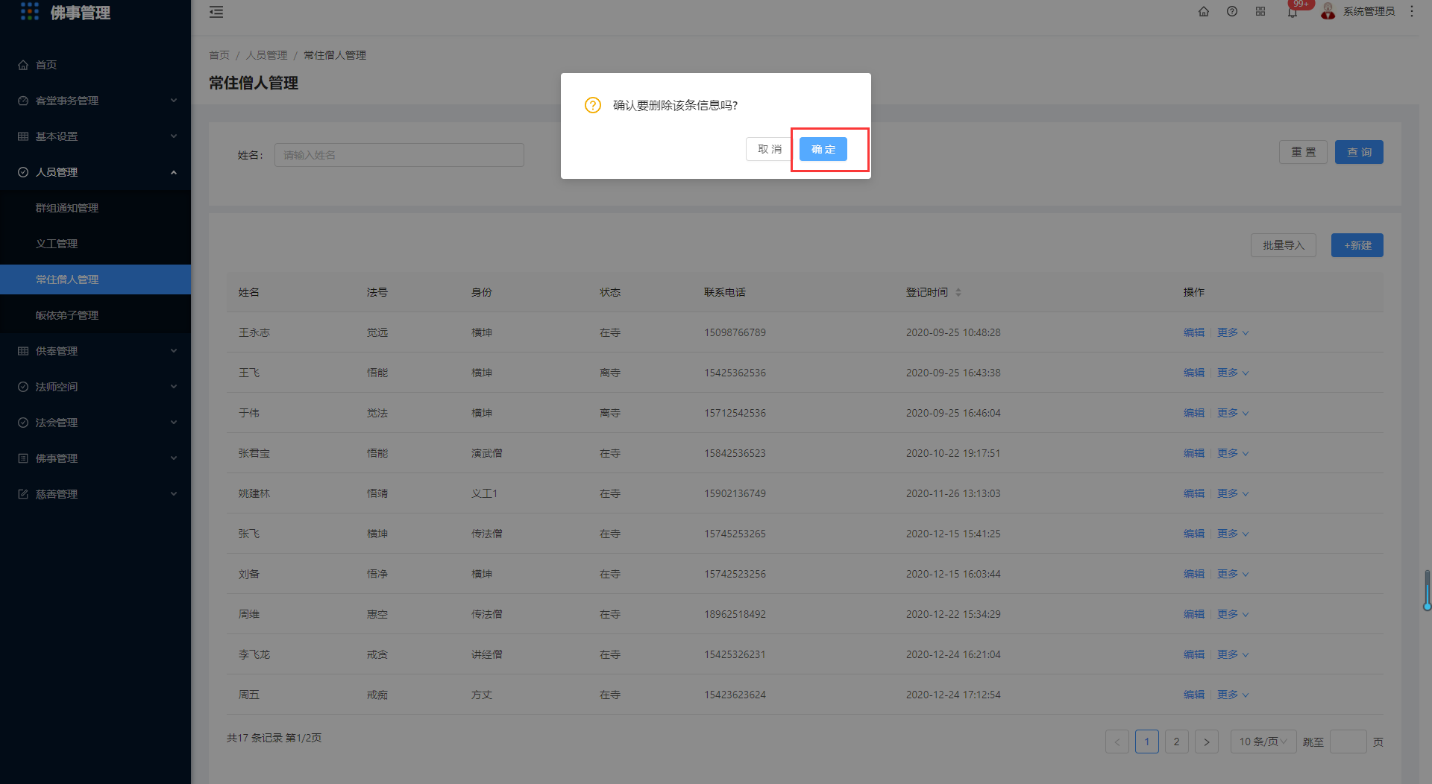Screen dimensions: 1432x784
Task: Click the yellow question mark icon in dialog
Action: tap(593, 105)
